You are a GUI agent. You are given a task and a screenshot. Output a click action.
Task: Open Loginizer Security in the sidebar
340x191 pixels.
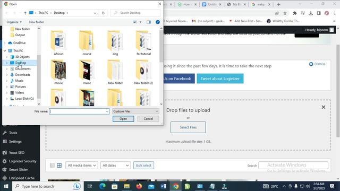point(22,161)
